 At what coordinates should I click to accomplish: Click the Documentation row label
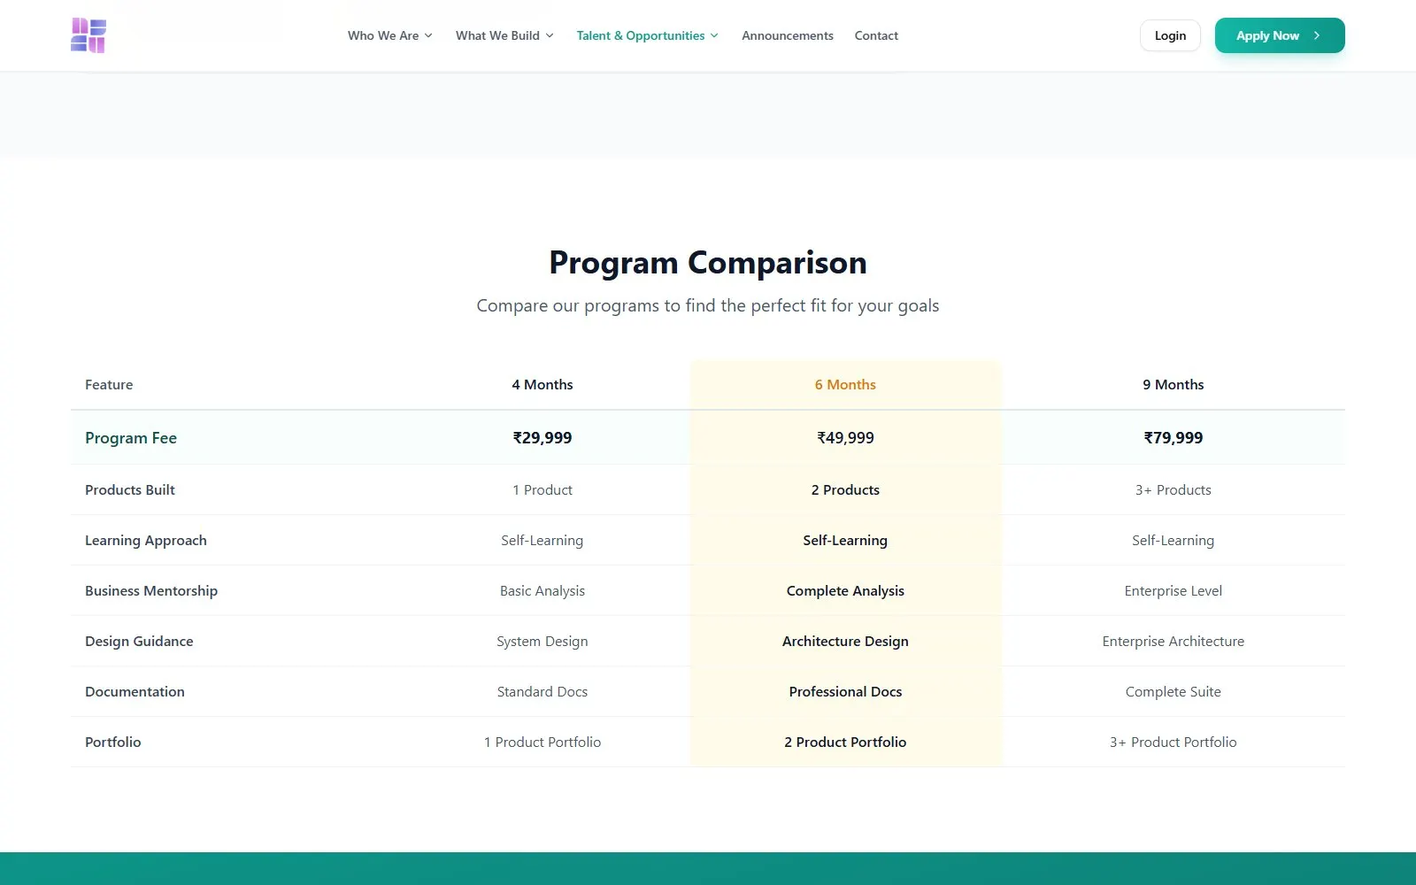135,691
